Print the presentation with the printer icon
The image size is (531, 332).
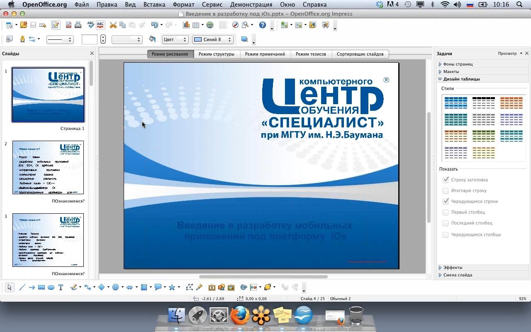click(x=78, y=25)
